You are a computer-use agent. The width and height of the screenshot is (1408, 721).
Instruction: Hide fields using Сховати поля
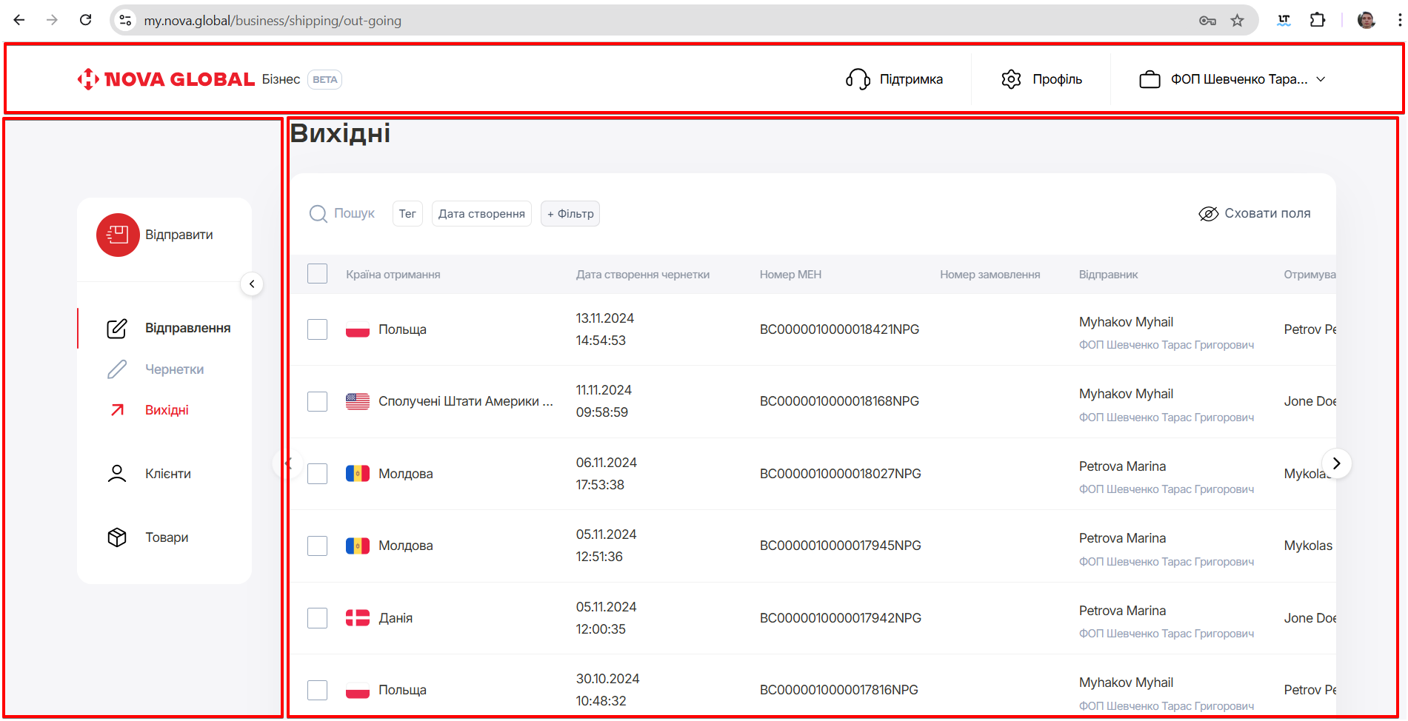click(1255, 214)
